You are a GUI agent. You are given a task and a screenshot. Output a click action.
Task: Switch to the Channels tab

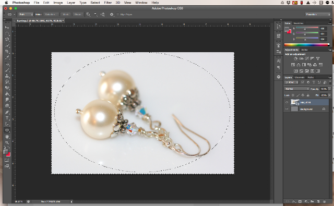point(299,77)
